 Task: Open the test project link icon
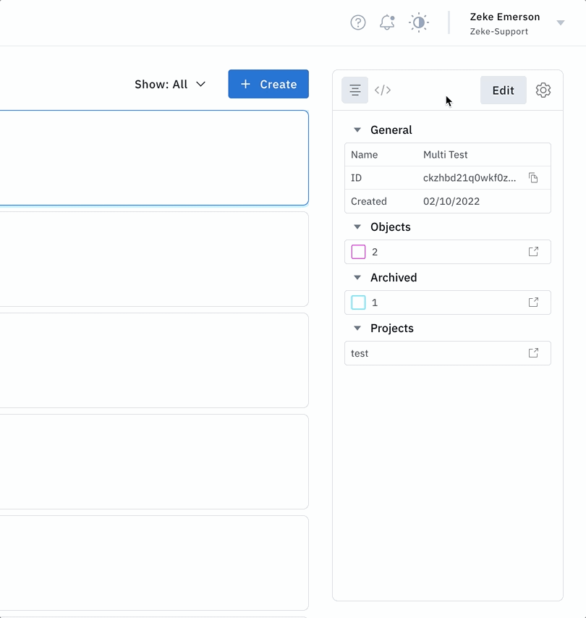pyautogui.click(x=533, y=352)
